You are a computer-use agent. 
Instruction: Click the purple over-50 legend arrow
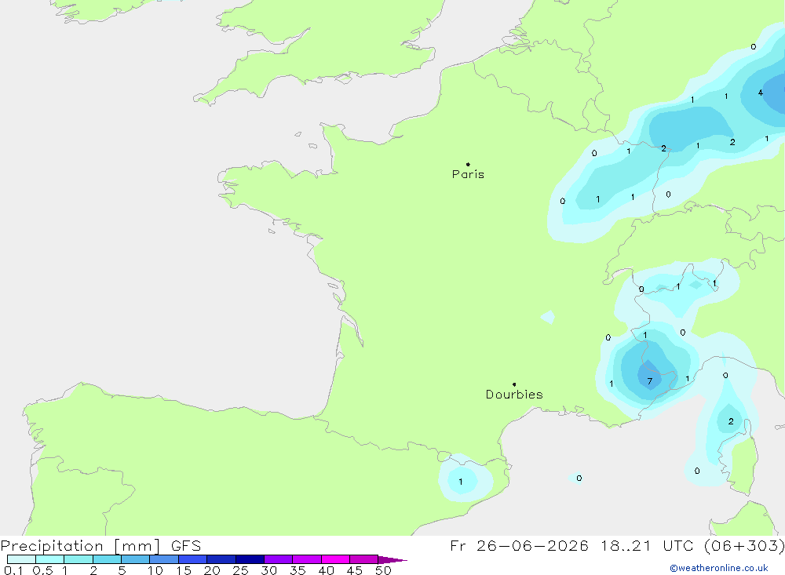tap(392, 559)
